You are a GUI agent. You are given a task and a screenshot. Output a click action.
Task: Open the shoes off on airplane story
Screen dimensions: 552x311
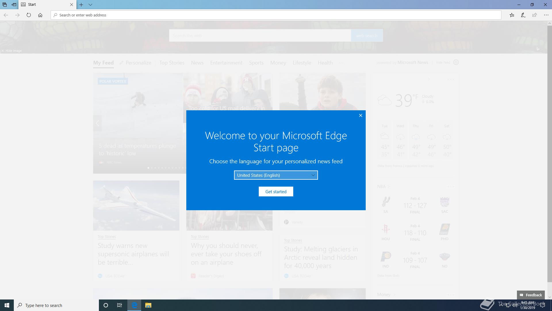click(x=226, y=254)
